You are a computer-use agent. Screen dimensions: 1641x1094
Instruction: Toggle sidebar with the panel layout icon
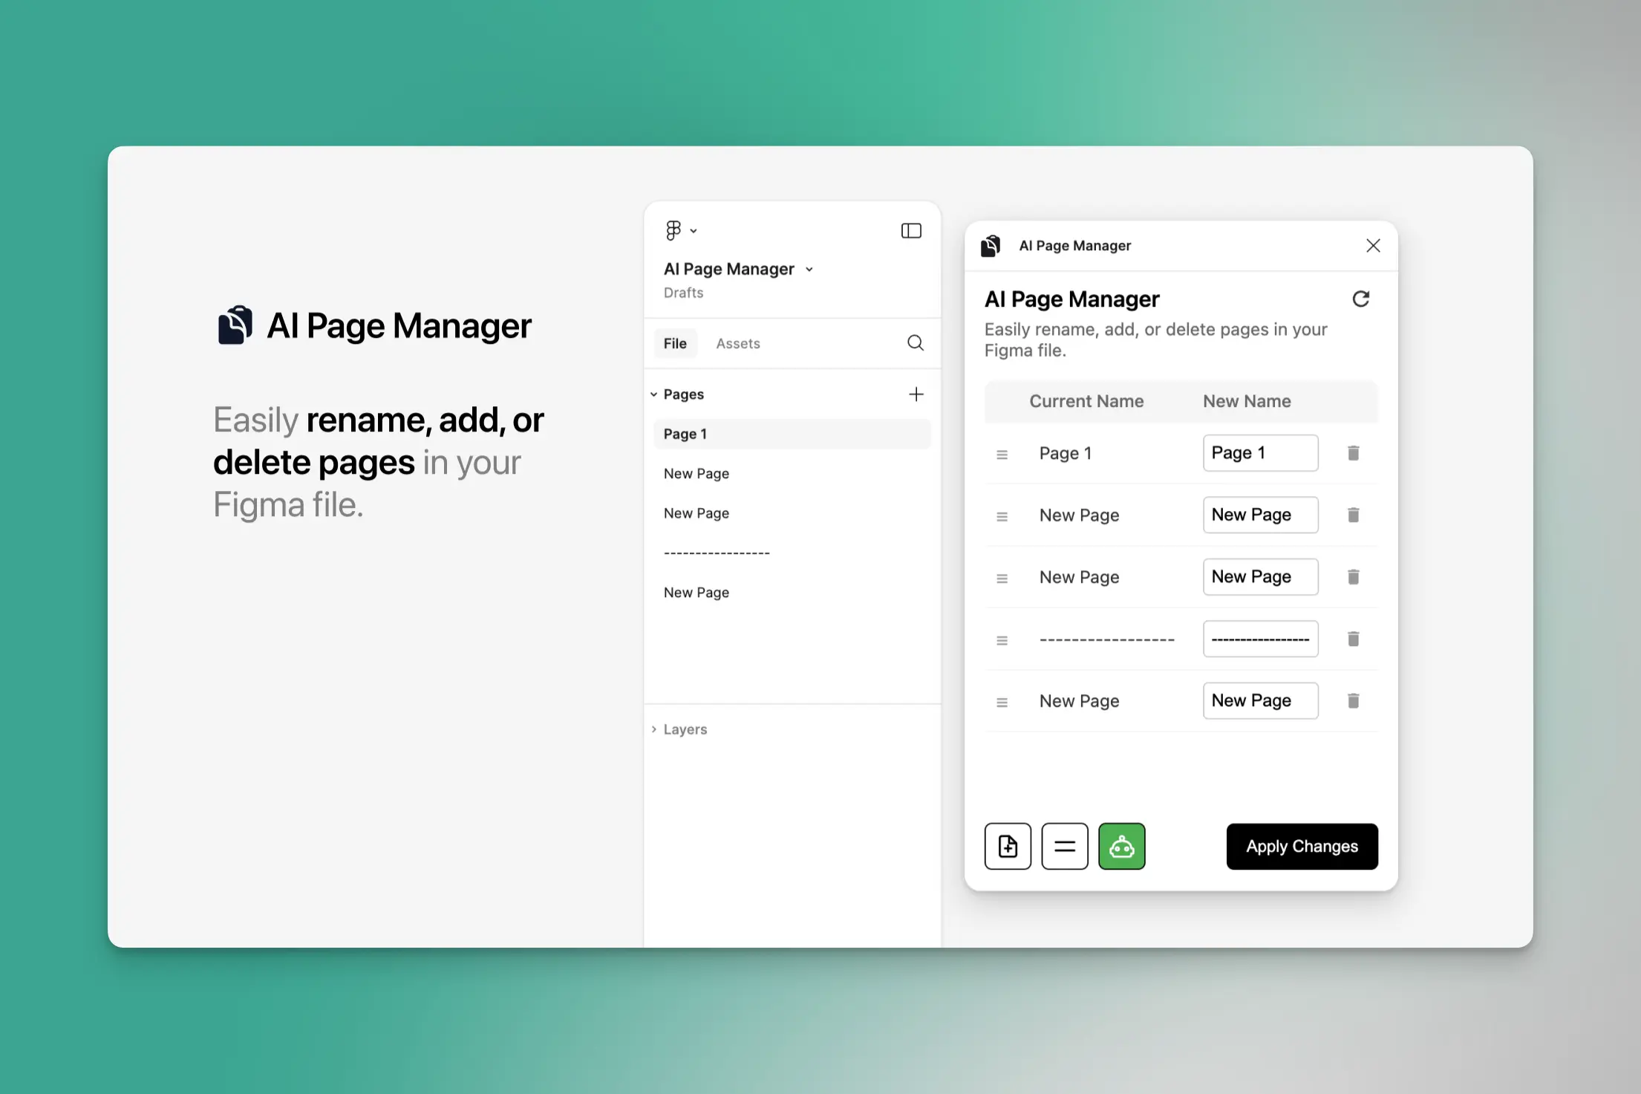pos(911,231)
